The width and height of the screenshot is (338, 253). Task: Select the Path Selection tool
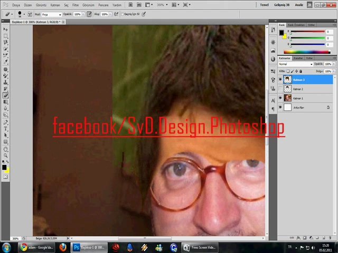click(6, 135)
